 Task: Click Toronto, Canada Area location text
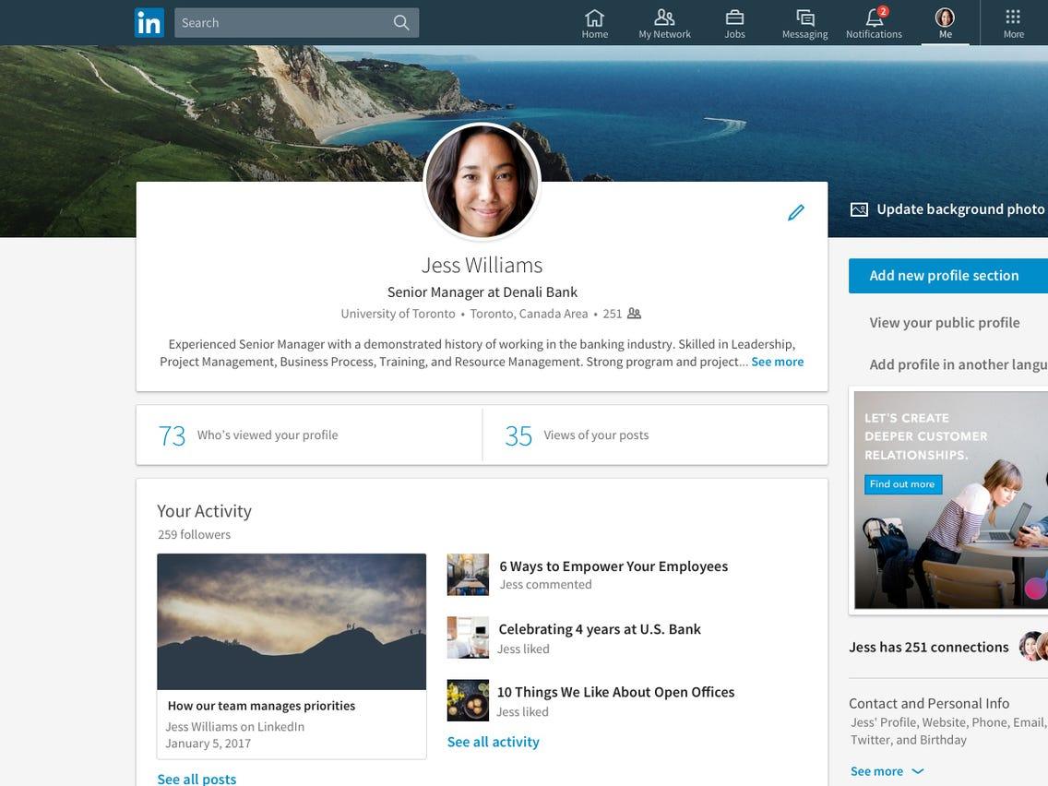(529, 314)
